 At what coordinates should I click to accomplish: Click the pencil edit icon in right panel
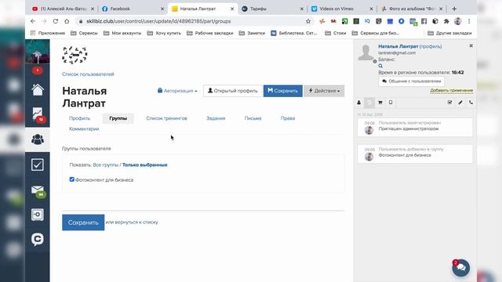pos(460,103)
